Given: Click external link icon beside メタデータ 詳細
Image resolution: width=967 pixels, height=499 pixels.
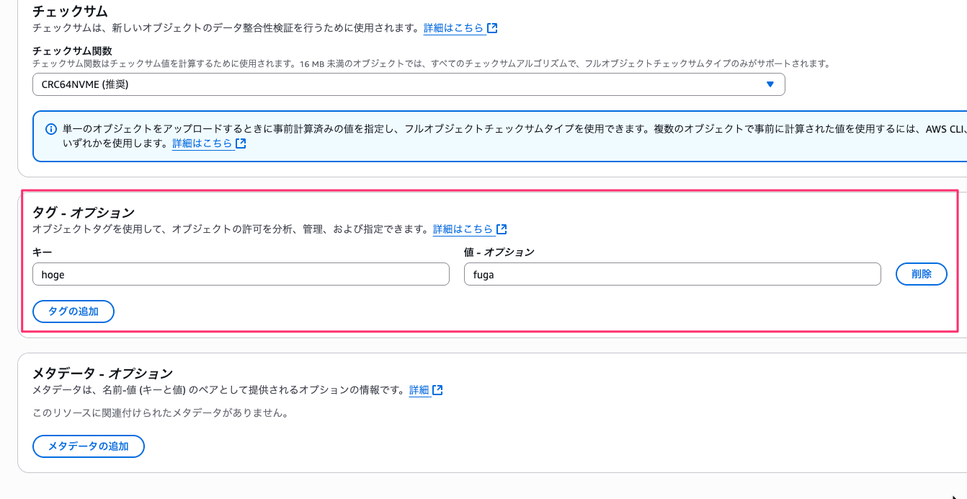Looking at the screenshot, I should pyautogui.click(x=437, y=390).
